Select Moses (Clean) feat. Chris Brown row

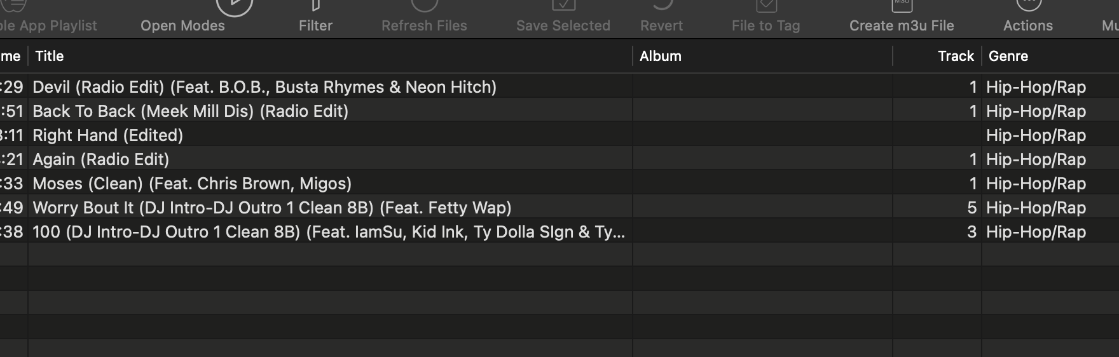(x=192, y=184)
